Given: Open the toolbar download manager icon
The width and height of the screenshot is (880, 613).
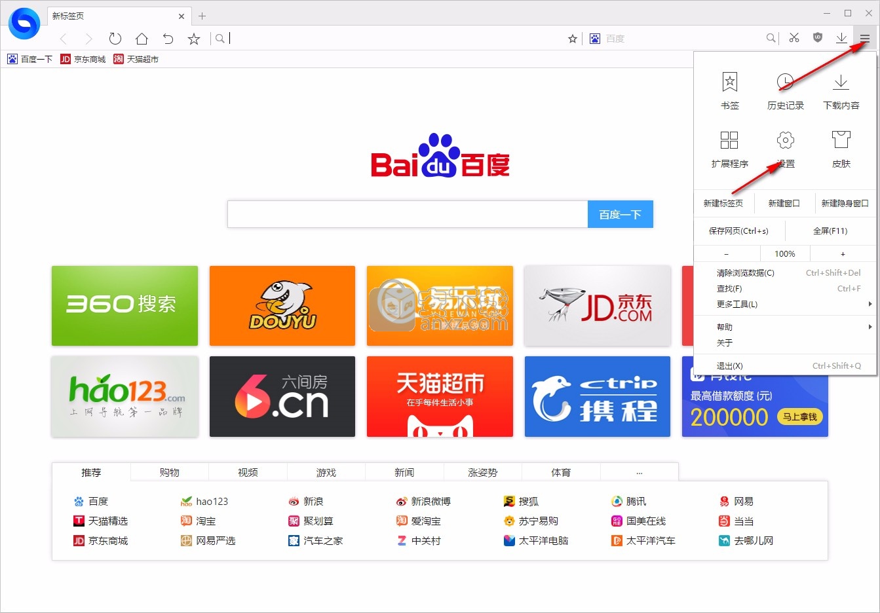Looking at the screenshot, I should pyautogui.click(x=841, y=38).
